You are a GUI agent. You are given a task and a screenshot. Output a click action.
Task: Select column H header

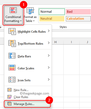point(55,42)
